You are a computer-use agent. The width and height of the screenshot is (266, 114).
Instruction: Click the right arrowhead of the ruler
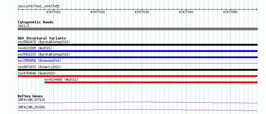pyautogui.click(x=257, y=9)
